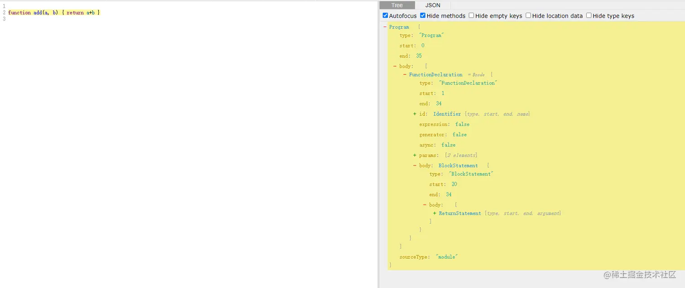Viewport: 685px width, 288px height.
Task: Expand the params array
Action: coord(415,155)
